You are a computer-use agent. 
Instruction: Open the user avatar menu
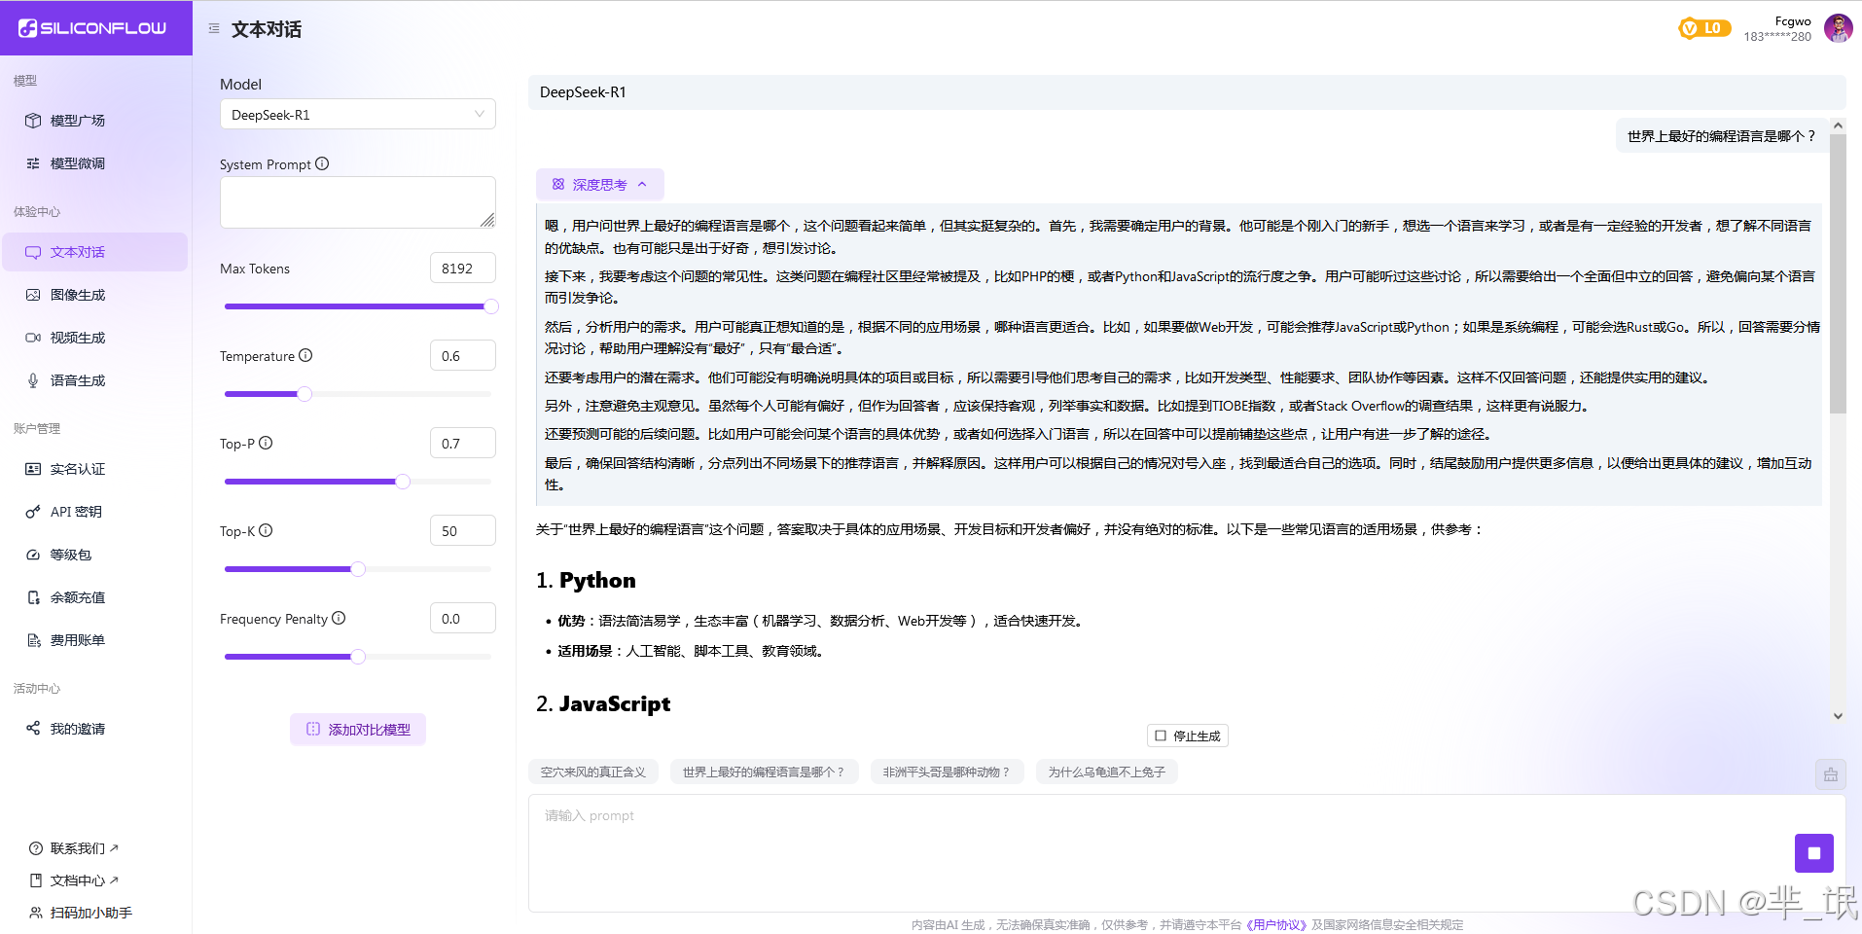(x=1838, y=28)
